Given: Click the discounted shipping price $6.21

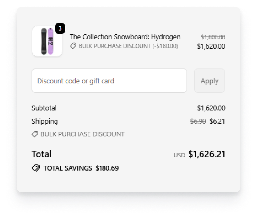Looking at the screenshot, I should (217, 121).
